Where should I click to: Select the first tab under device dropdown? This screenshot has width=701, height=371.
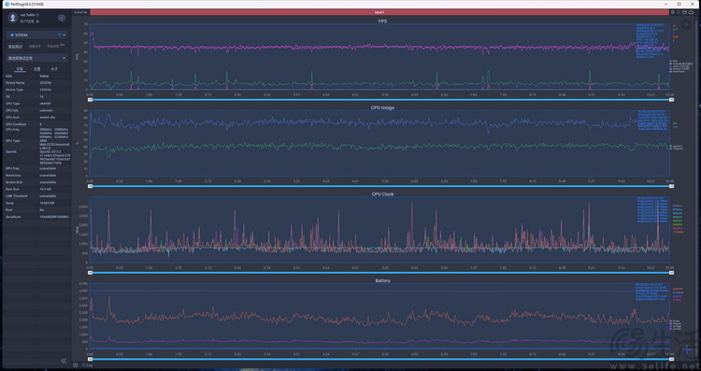pos(15,47)
